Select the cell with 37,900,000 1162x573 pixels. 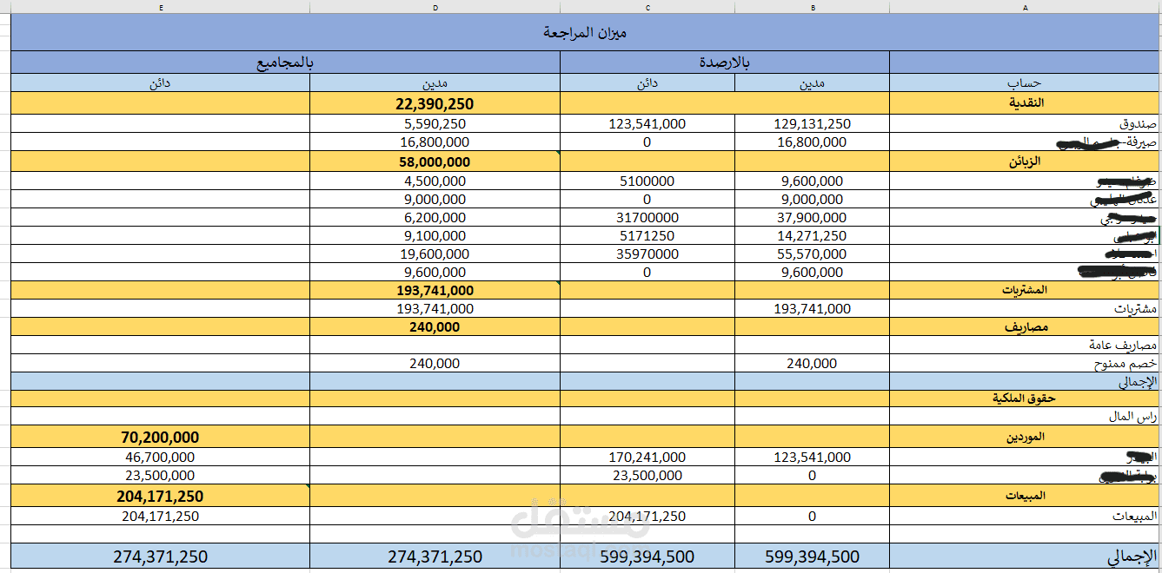click(813, 218)
